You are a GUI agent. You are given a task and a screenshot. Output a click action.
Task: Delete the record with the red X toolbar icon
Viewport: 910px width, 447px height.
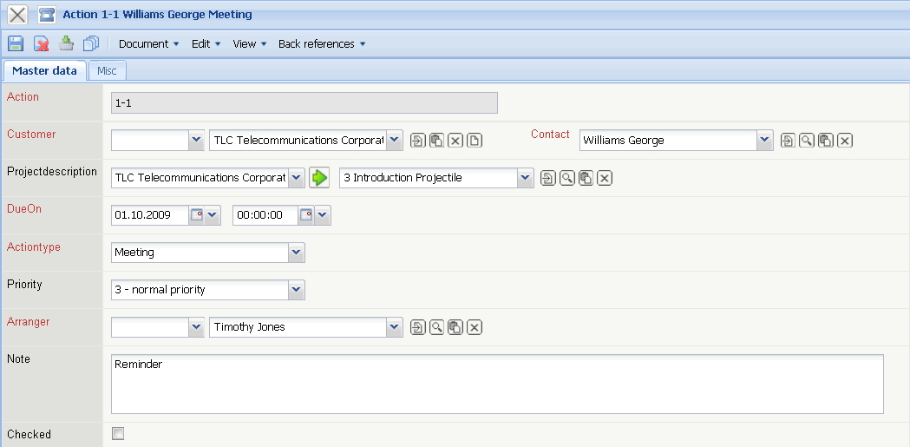click(x=41, y=43)
